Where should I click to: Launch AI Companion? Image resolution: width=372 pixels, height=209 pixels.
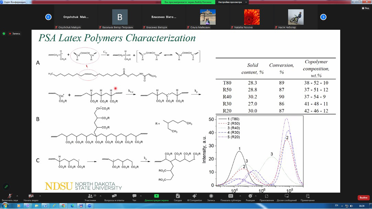point(194,197)
